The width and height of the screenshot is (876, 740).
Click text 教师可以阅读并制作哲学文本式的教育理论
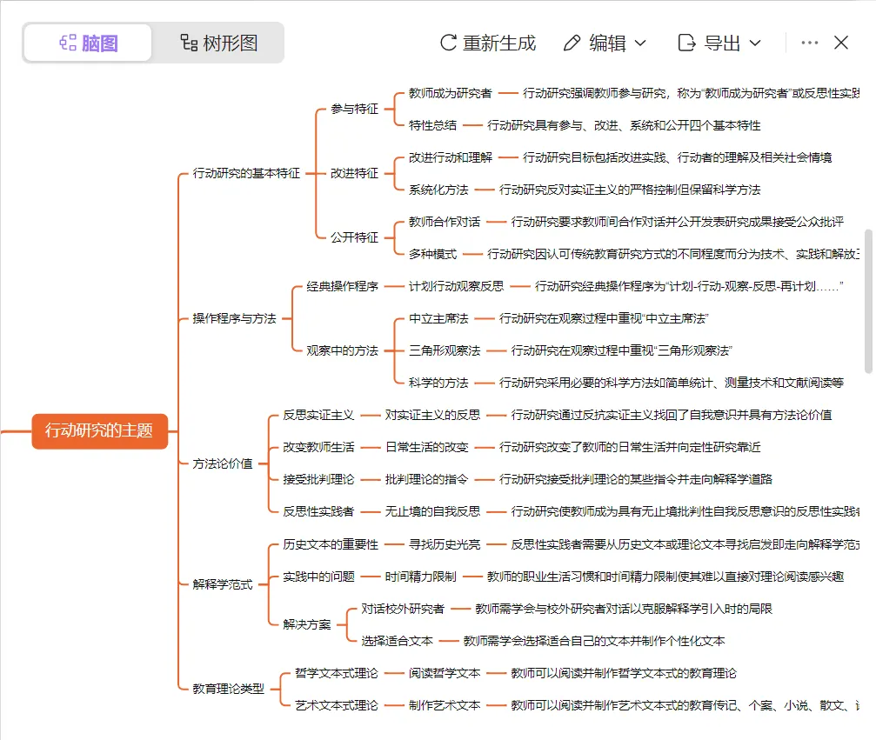point(624,674)
